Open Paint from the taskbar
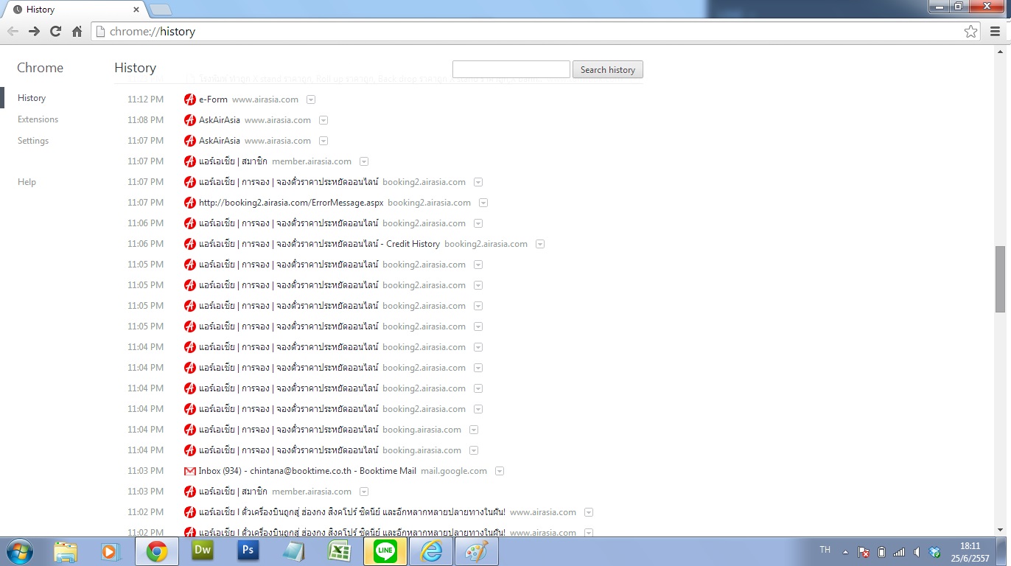 click(477, 551)
